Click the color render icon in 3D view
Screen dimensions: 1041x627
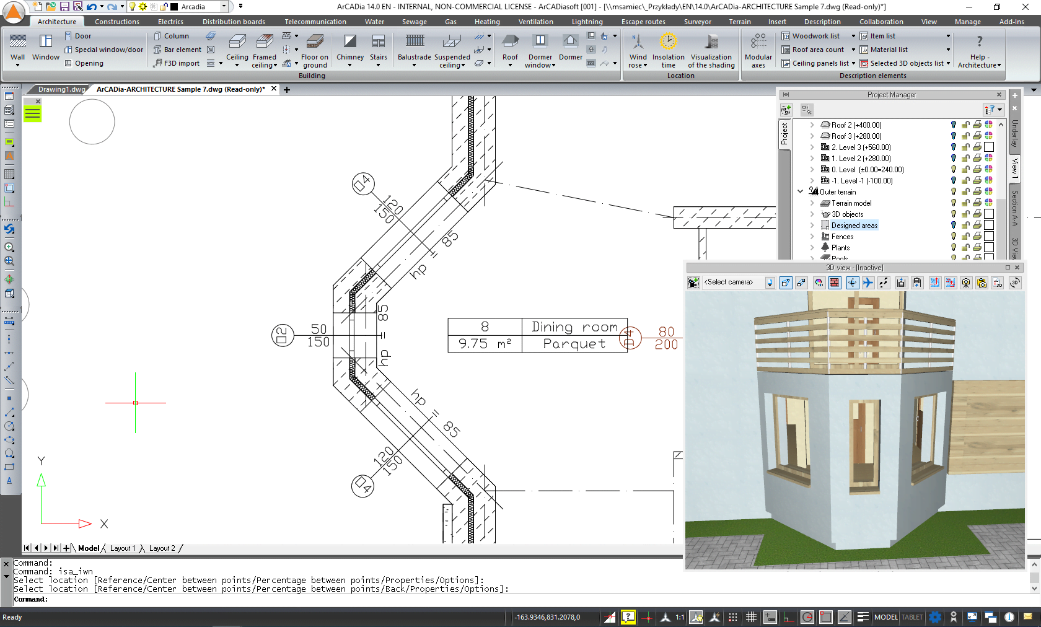coord(819,283)
